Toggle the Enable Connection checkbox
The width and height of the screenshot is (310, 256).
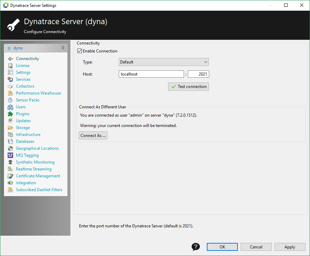coord(79,51)
